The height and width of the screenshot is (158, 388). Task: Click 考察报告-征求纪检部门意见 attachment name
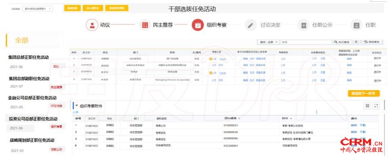(298, 133)
